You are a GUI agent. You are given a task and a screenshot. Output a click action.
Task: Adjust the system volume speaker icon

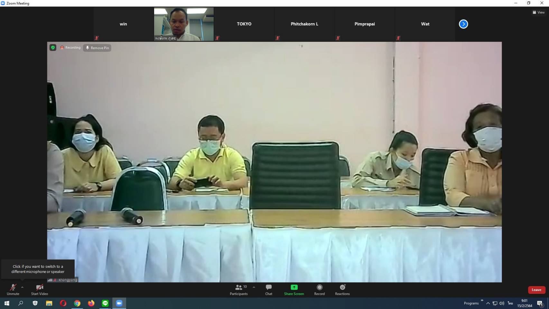click(502, 303)
